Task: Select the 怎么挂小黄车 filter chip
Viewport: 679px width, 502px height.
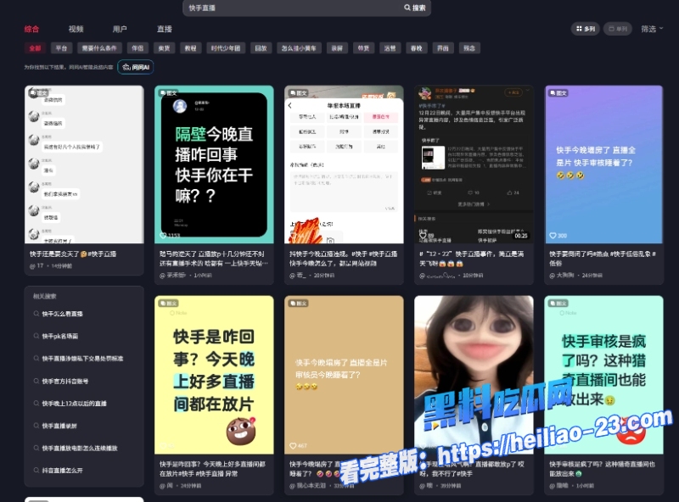Action: [x=299, y=48]
